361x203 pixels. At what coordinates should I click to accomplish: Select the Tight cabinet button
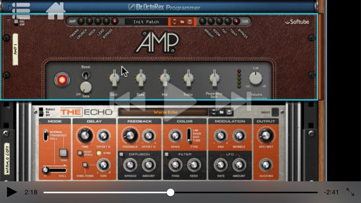(228, 21)
